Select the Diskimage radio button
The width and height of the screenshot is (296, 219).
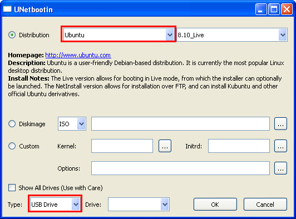pyautogui.click(x=12, y=124)
